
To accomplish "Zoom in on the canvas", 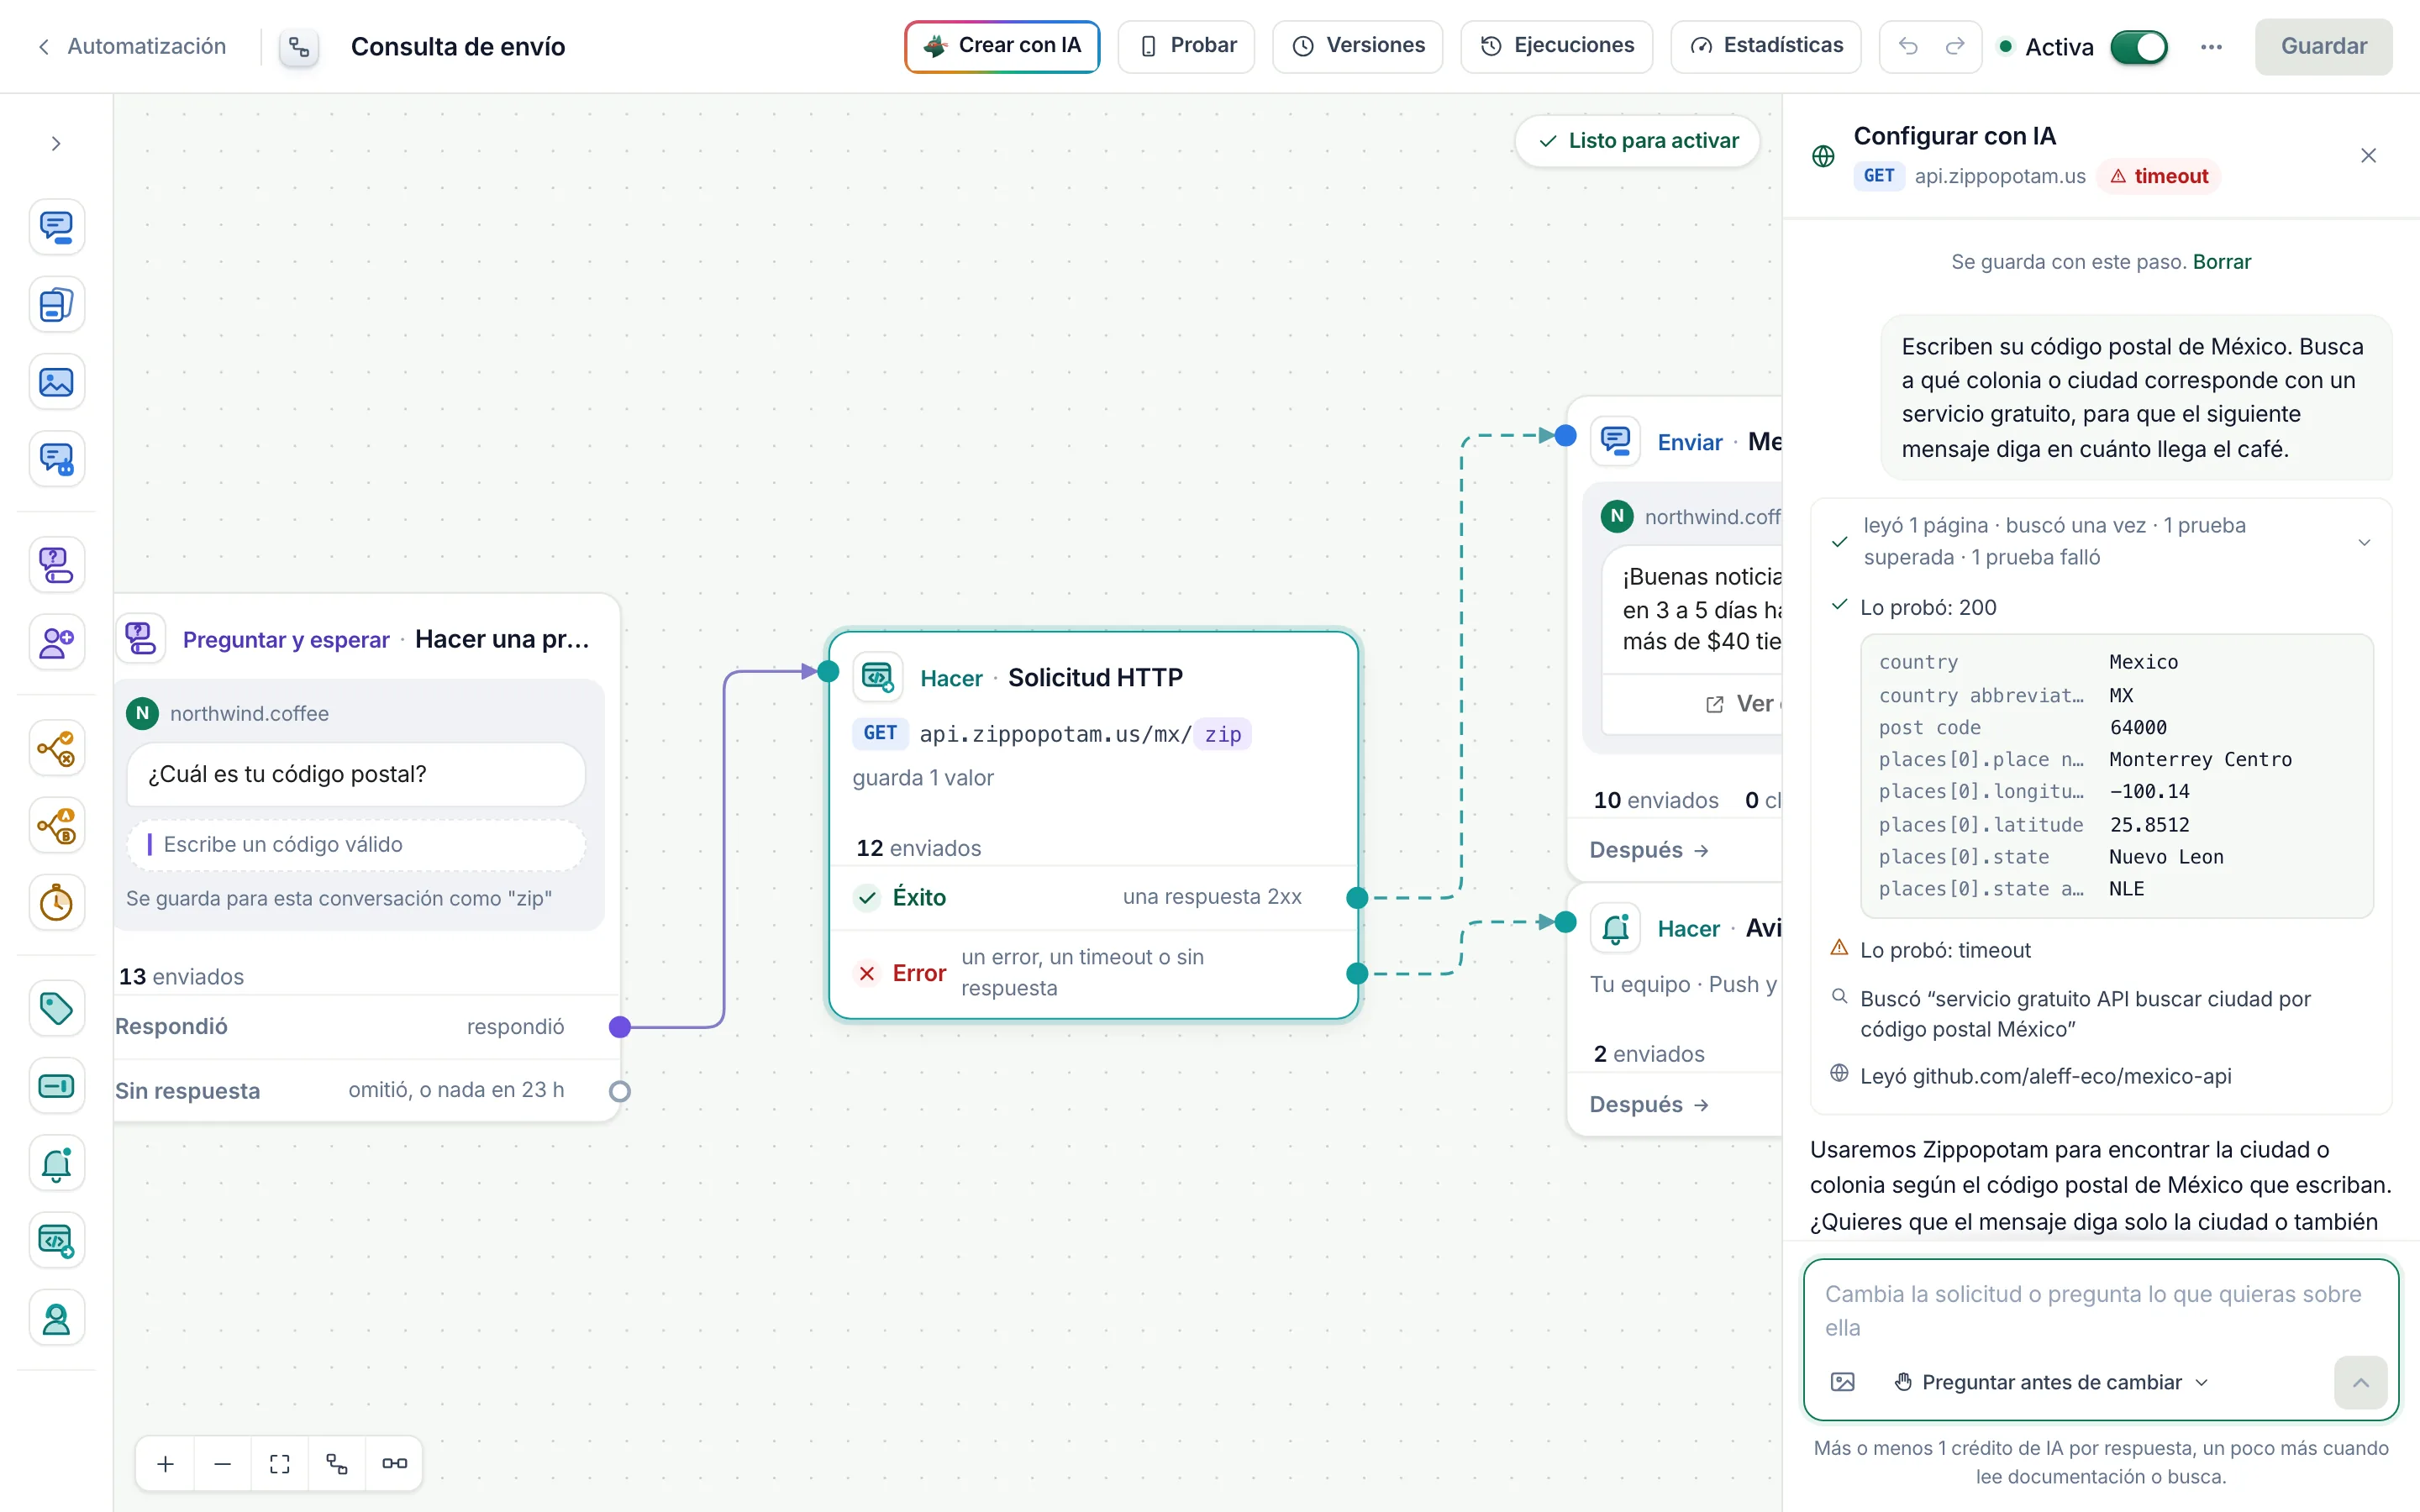I will [x=166, y=1464].
